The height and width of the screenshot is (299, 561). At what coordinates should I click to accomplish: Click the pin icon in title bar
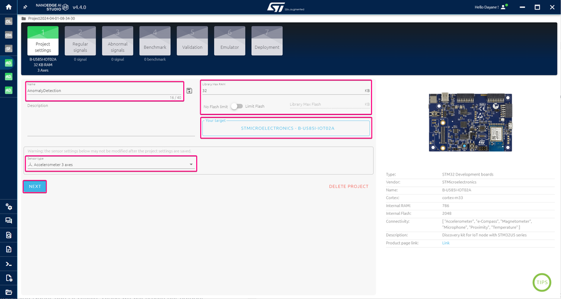(x=25, y=7)
